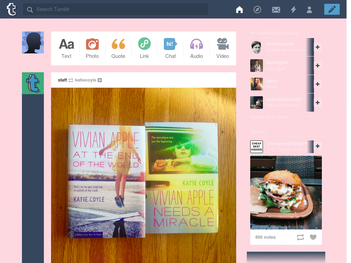Image resolution: width=351 pixels, height=263 pixels.
Task: Click Explore all of Tumblr link
Action: [x=269, y=117]
